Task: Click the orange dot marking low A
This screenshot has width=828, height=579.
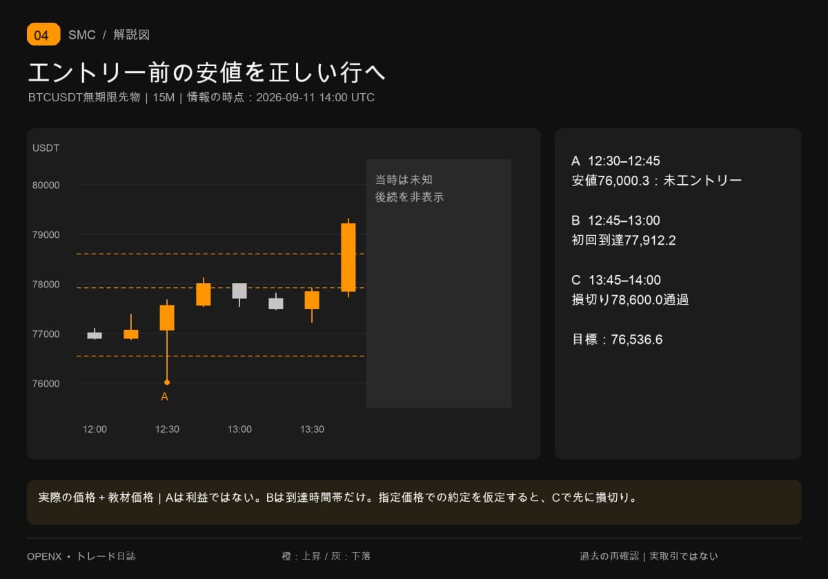Action: tap(167, 382)
